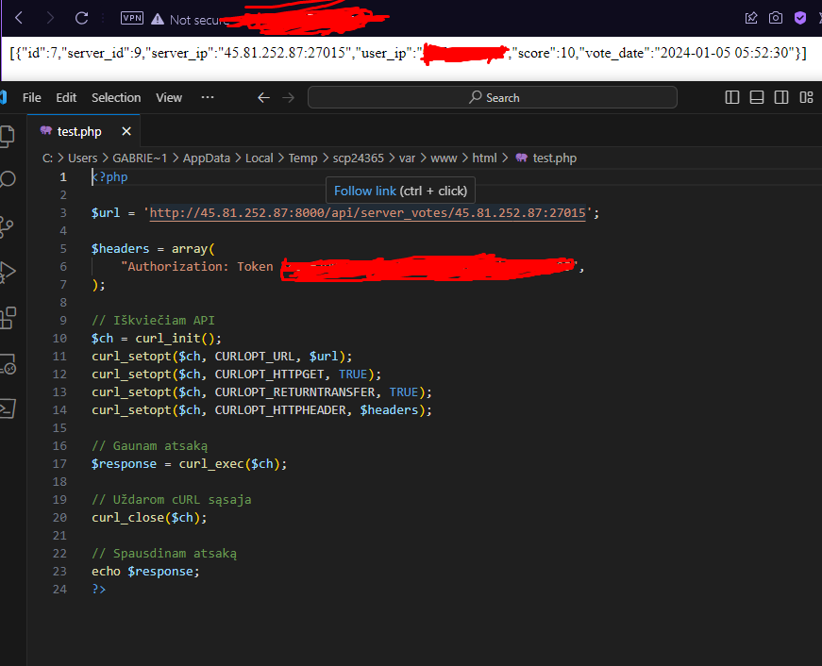Viewport: 822px width, 666px height.
Task: Open the Source Control view
Action: (x=8, y=225)
